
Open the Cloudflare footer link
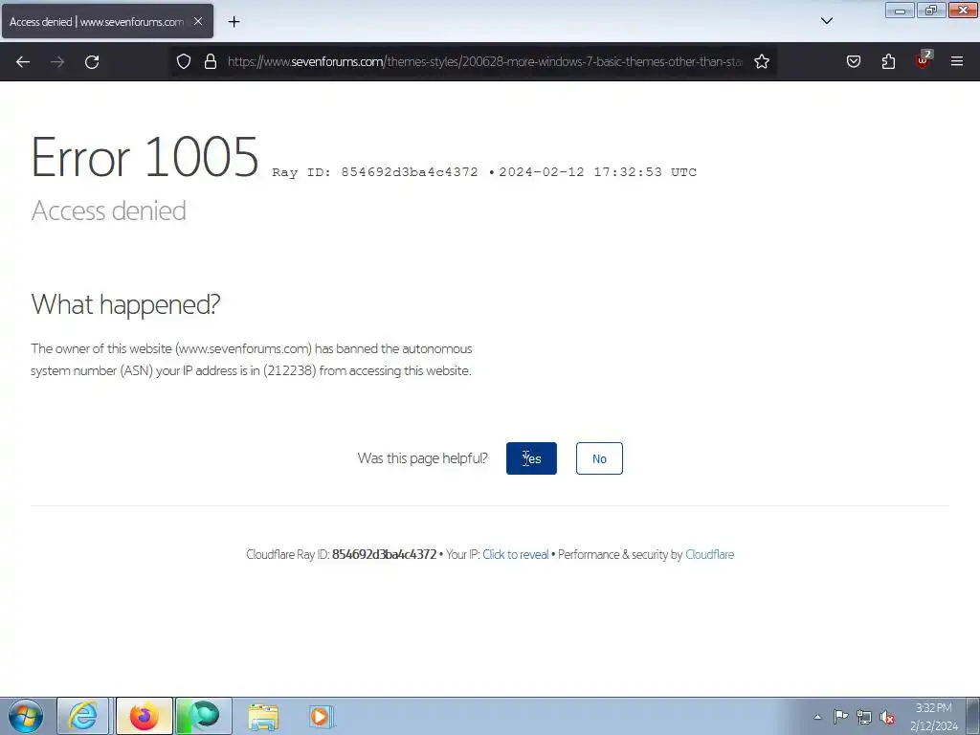coord(709,554)
